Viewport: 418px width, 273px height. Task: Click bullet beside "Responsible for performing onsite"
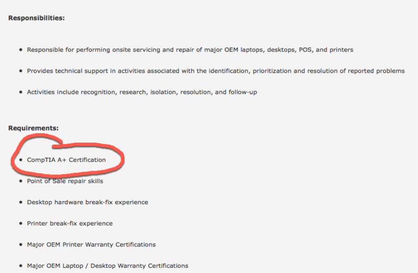click(20, 50)
